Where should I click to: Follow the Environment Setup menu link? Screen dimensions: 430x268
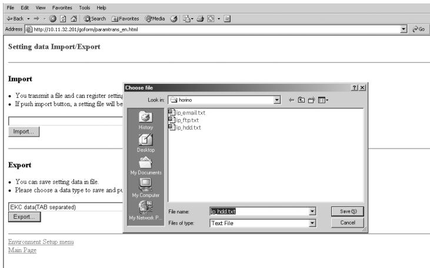[41, 242]
